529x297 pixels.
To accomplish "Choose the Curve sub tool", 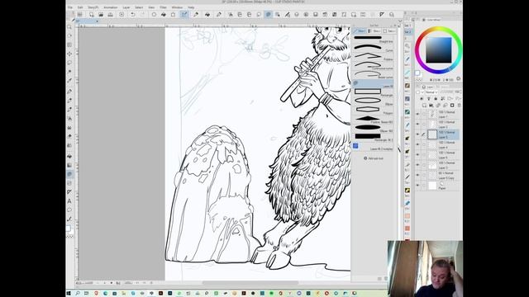I will [x=374, y=48].
